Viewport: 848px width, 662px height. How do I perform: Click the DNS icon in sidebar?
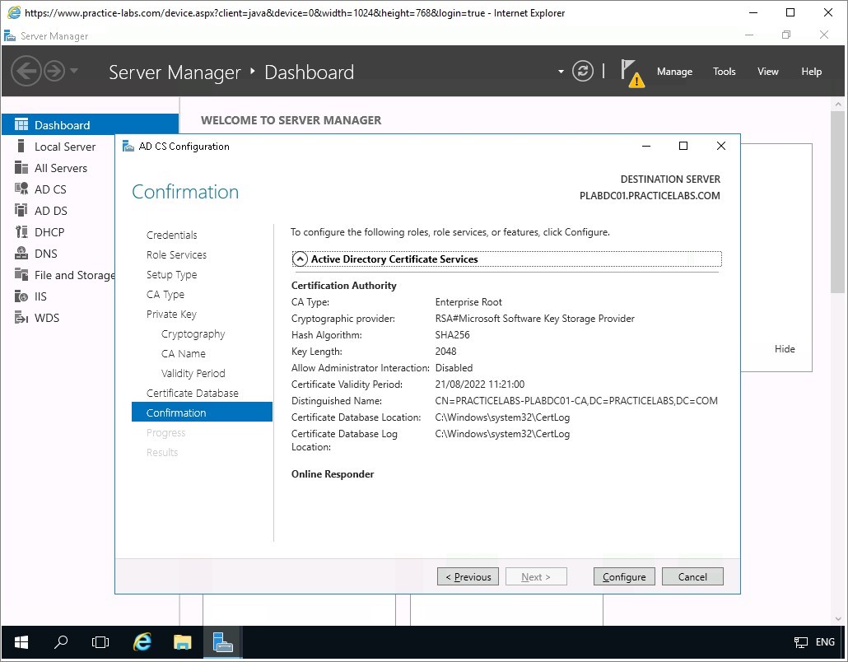tap(21, 253)
